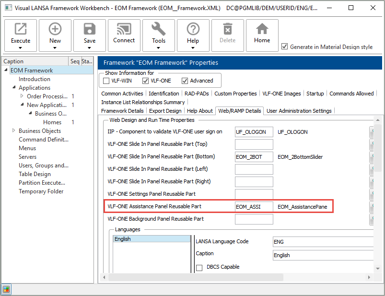The height and width of the screenshot is (296, 385).
Task: Save the framework using Save icon
Action: 90,29
